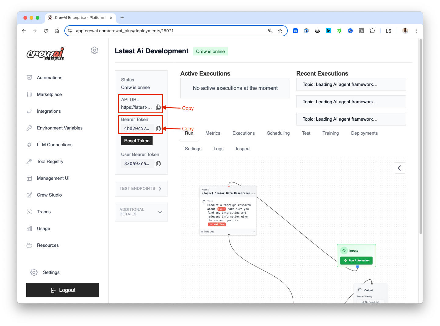440x326 pixels.
Task: Expand the Test Endpoints panel
Action: [x=141, y=189]
